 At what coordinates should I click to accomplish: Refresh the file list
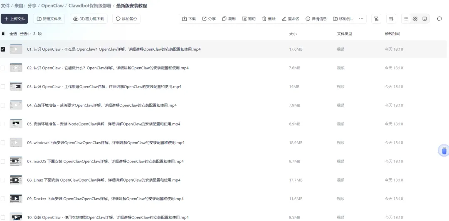point(439,19)
